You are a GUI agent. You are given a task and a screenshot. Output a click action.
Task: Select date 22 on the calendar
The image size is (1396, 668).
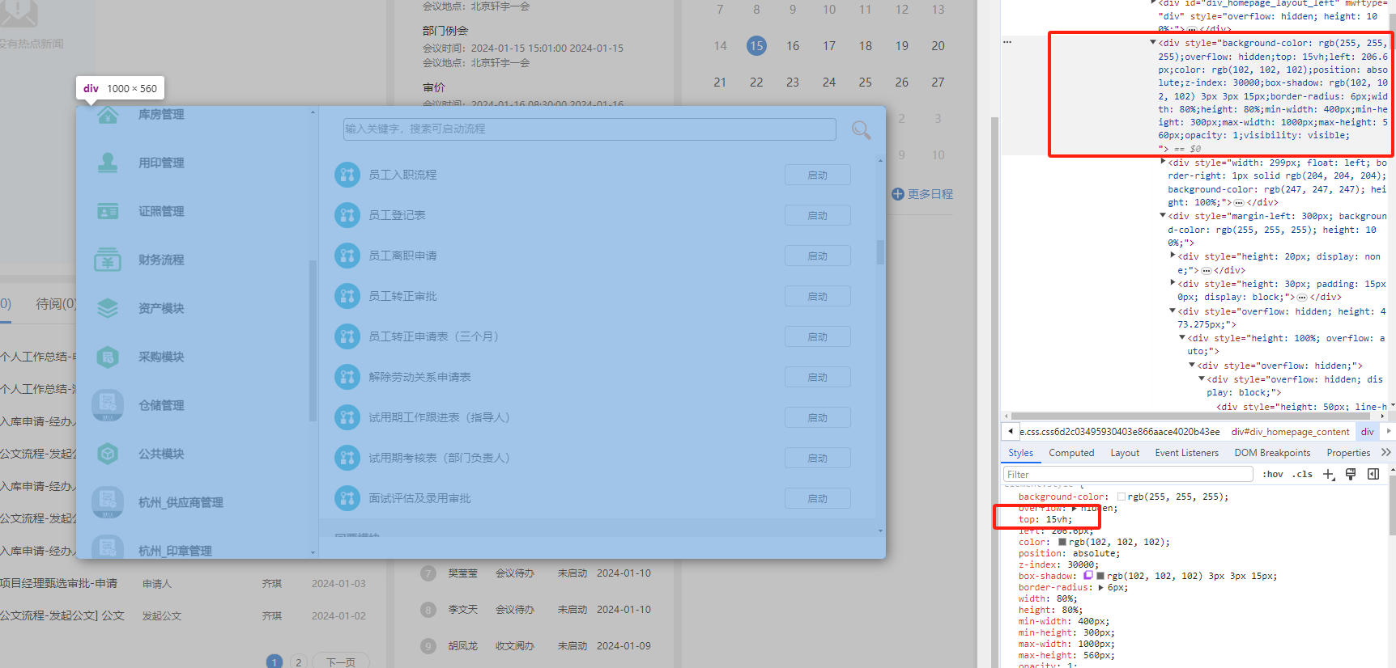coord(756,82)
